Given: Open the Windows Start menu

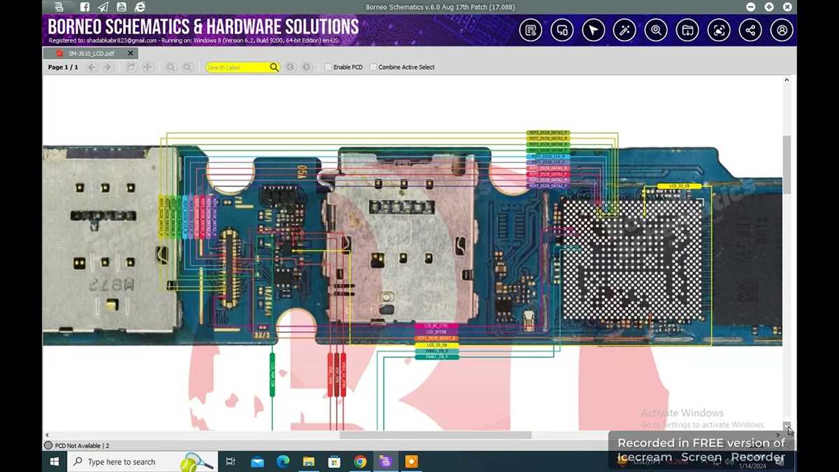Looking at the screenshot, I should tap(55, 462).
